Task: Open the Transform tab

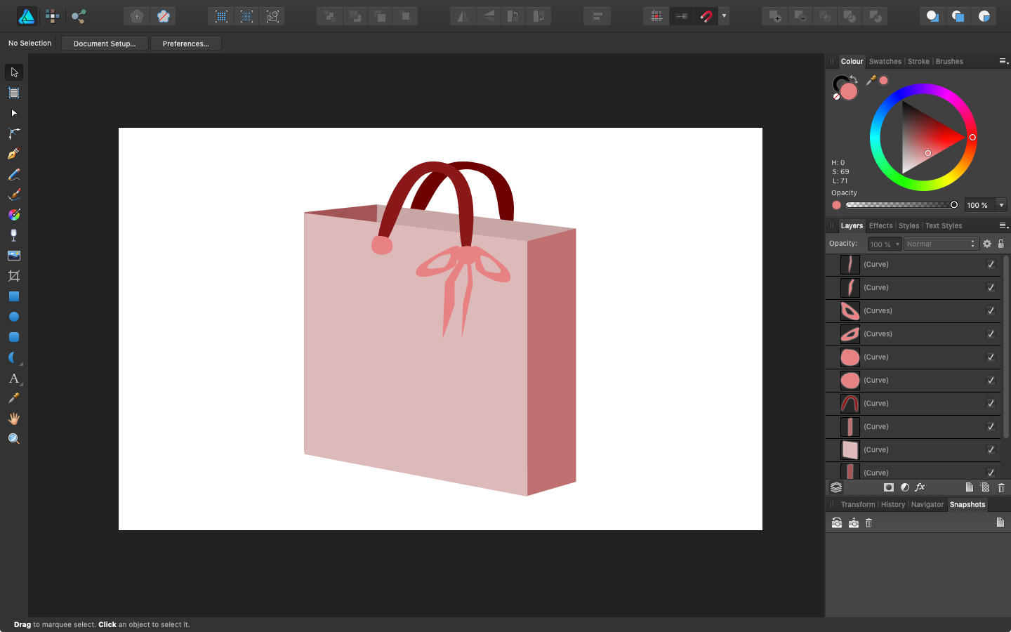Action: [858, 504]
